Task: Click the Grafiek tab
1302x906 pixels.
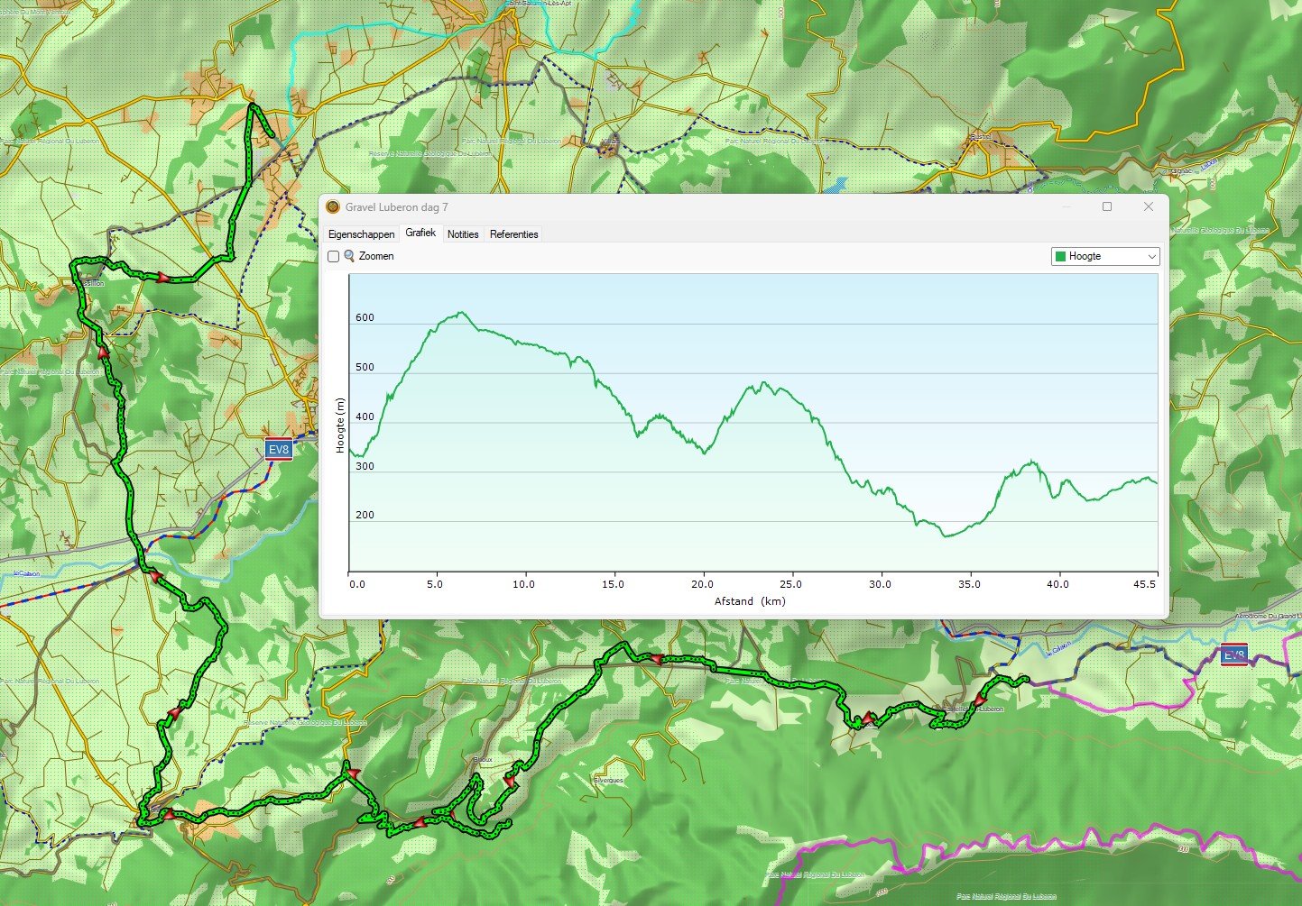Action: (420, 233)
